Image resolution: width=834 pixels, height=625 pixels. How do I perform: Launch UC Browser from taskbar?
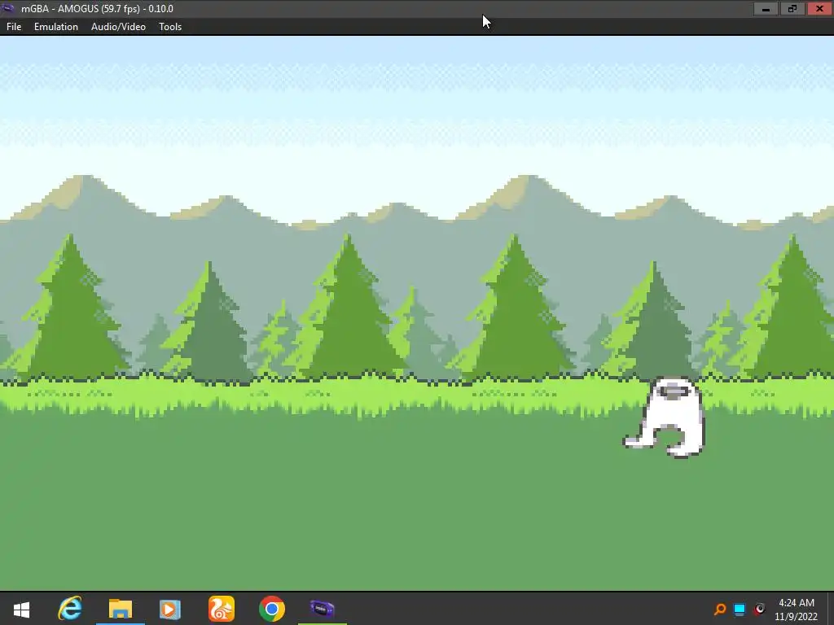click(222, 609)
